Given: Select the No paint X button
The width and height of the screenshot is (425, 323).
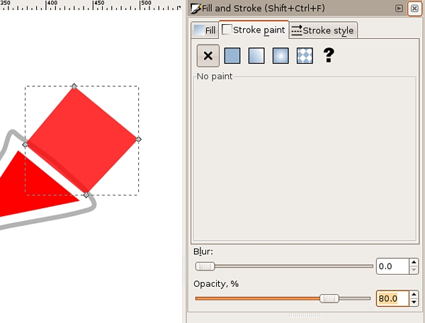Looking at the screenshot, I should tap(208, 55).
